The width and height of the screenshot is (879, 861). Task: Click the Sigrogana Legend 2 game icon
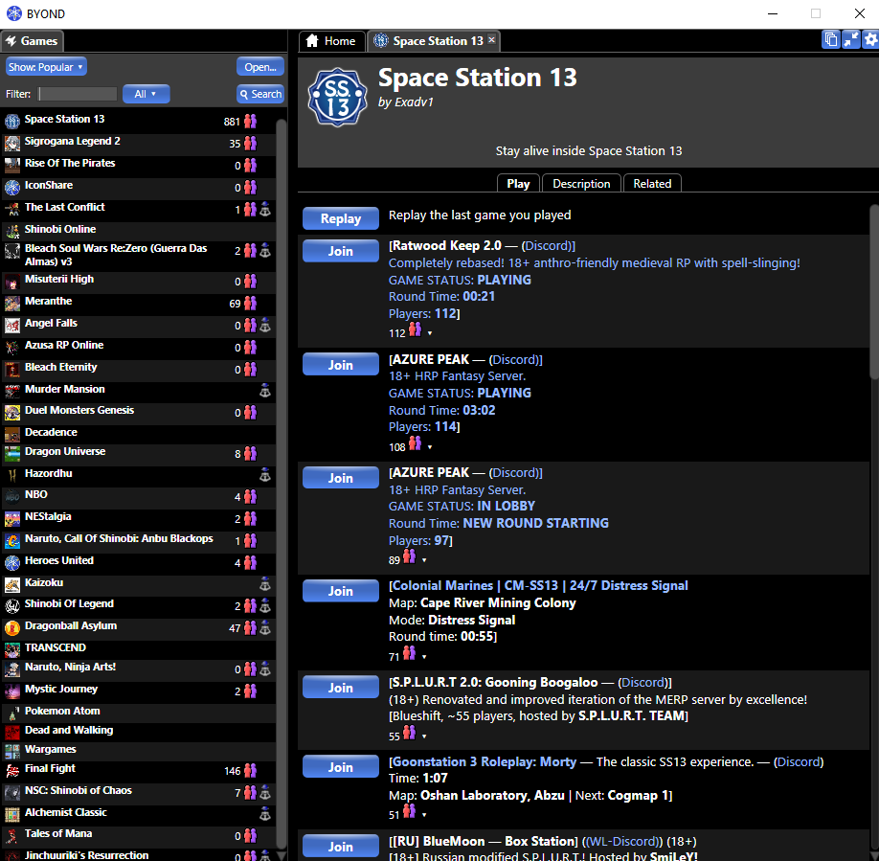click(12, 143)
